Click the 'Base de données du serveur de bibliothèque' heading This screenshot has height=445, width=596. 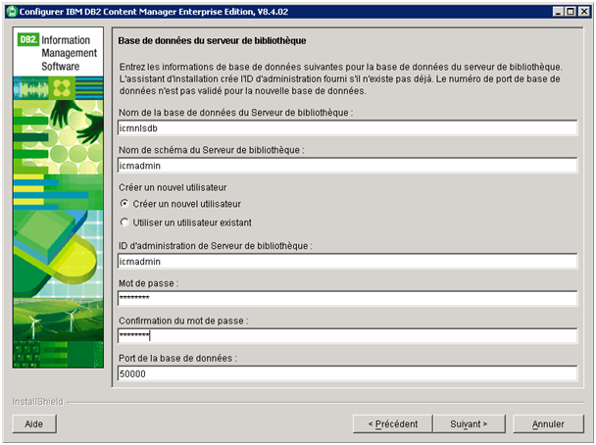click(x=212, y=40)
